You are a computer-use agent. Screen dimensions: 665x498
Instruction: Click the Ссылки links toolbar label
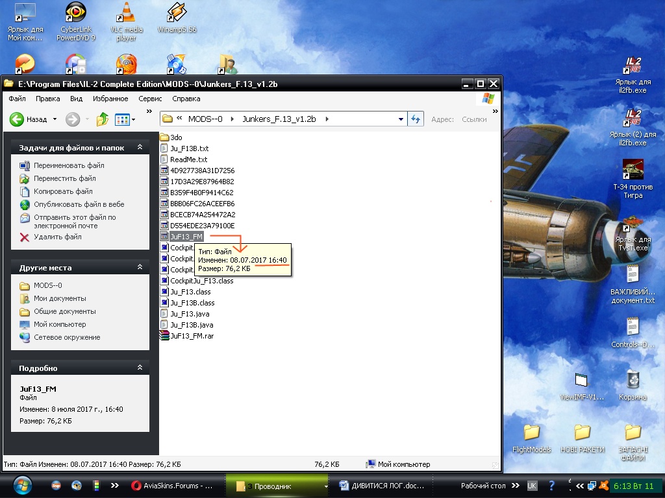click(x=474, y=119)
